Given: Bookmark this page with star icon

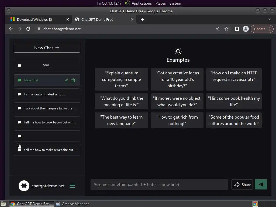Looking at the screenshot, I should [x=226, y=29].
